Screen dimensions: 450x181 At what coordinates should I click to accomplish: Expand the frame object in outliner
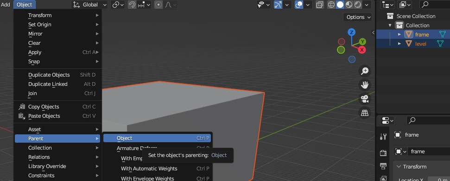(399, 35)
